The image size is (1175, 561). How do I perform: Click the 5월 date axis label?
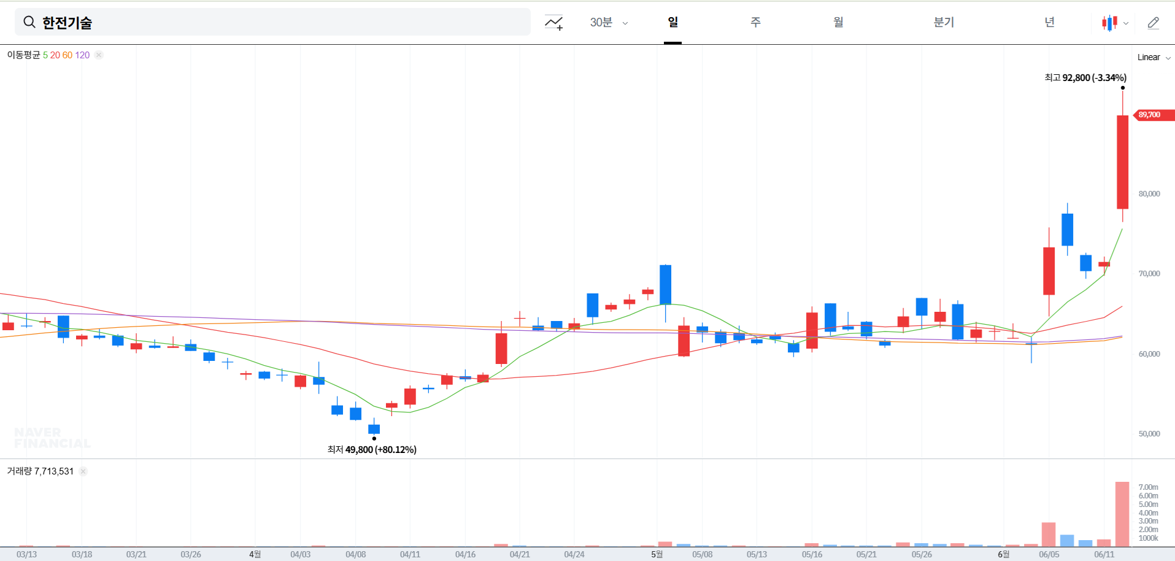pos(657,554)
